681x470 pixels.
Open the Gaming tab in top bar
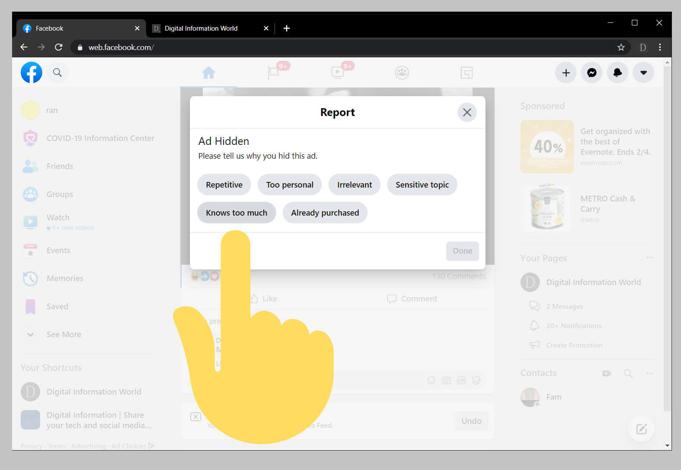467,73
